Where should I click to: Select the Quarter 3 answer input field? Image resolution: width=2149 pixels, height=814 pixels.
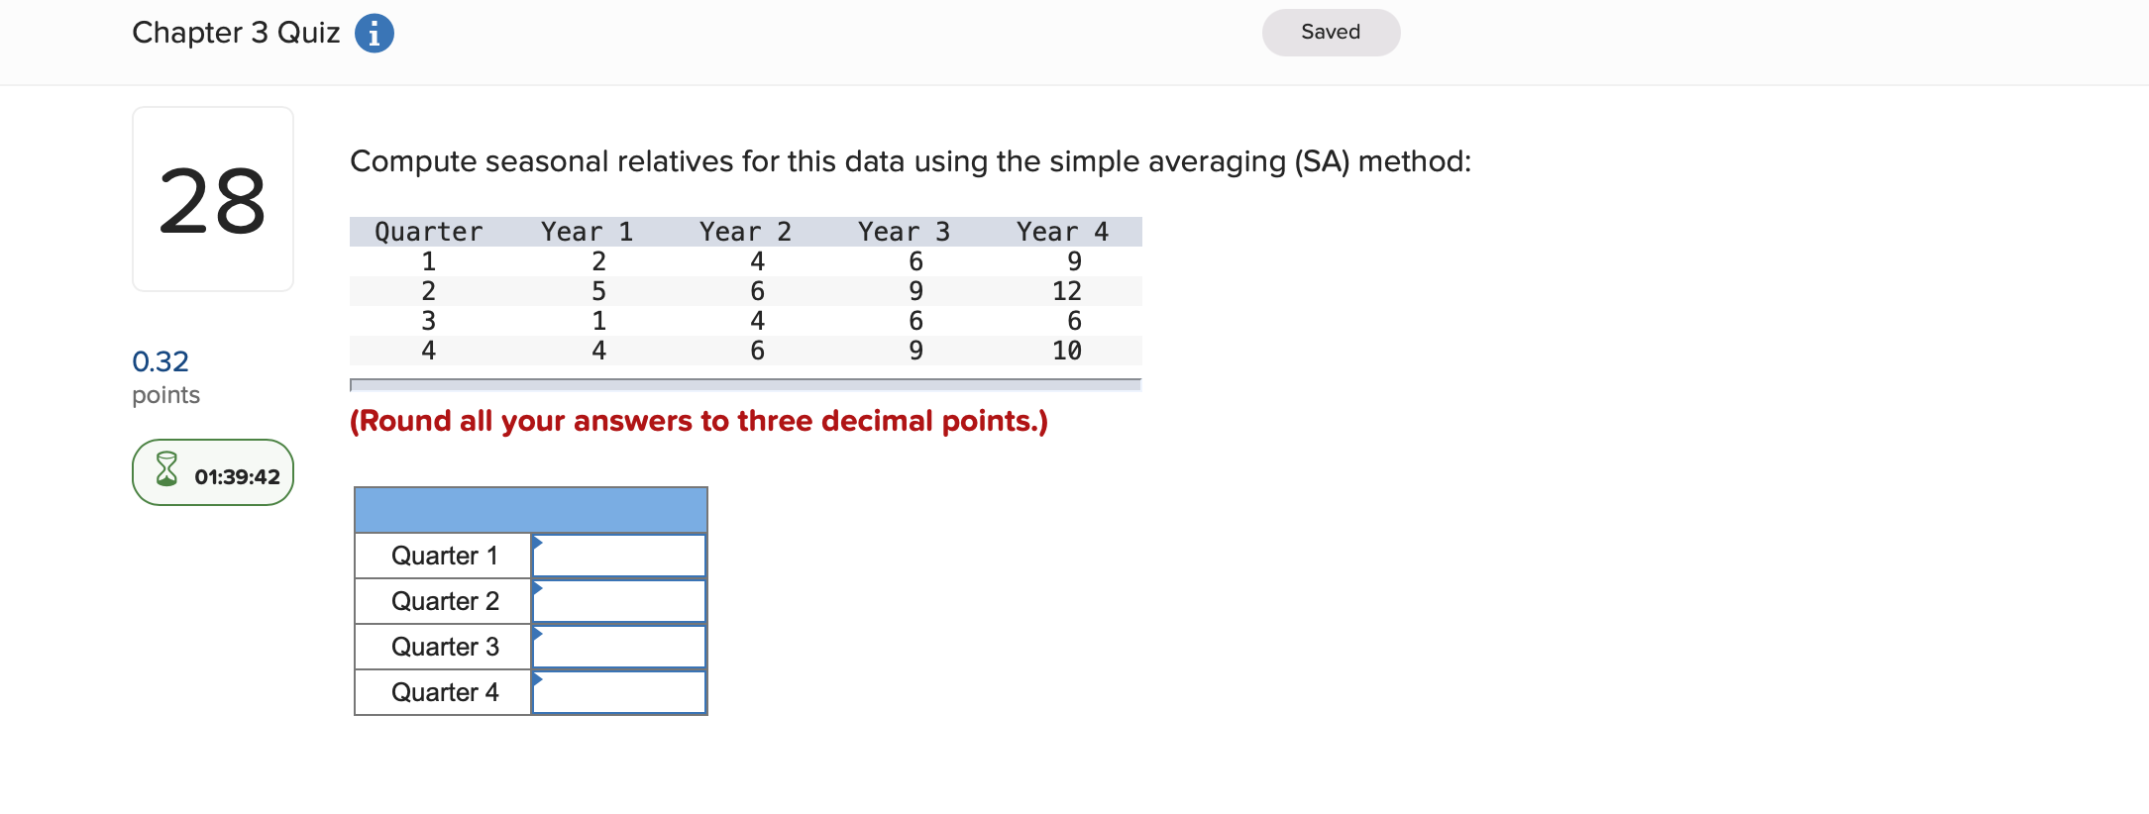pyautogui.click(x=618, y=647)
